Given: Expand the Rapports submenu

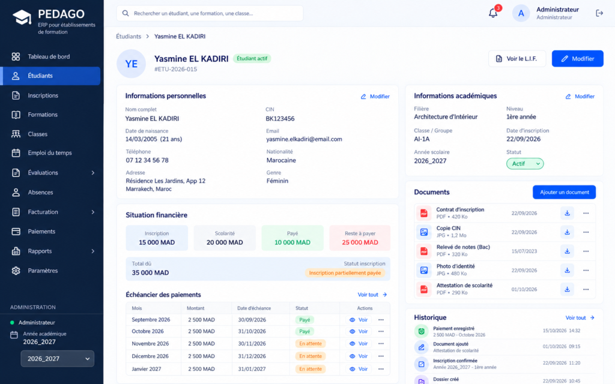Looking at the screenshot, I should (x=93, y=251).
